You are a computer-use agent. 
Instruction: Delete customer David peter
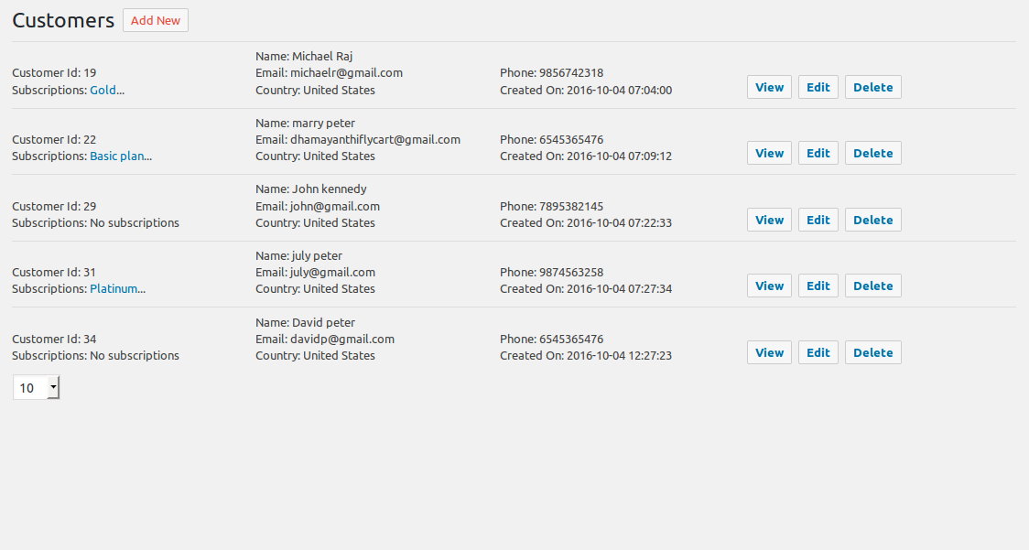[x=872, y=352]
